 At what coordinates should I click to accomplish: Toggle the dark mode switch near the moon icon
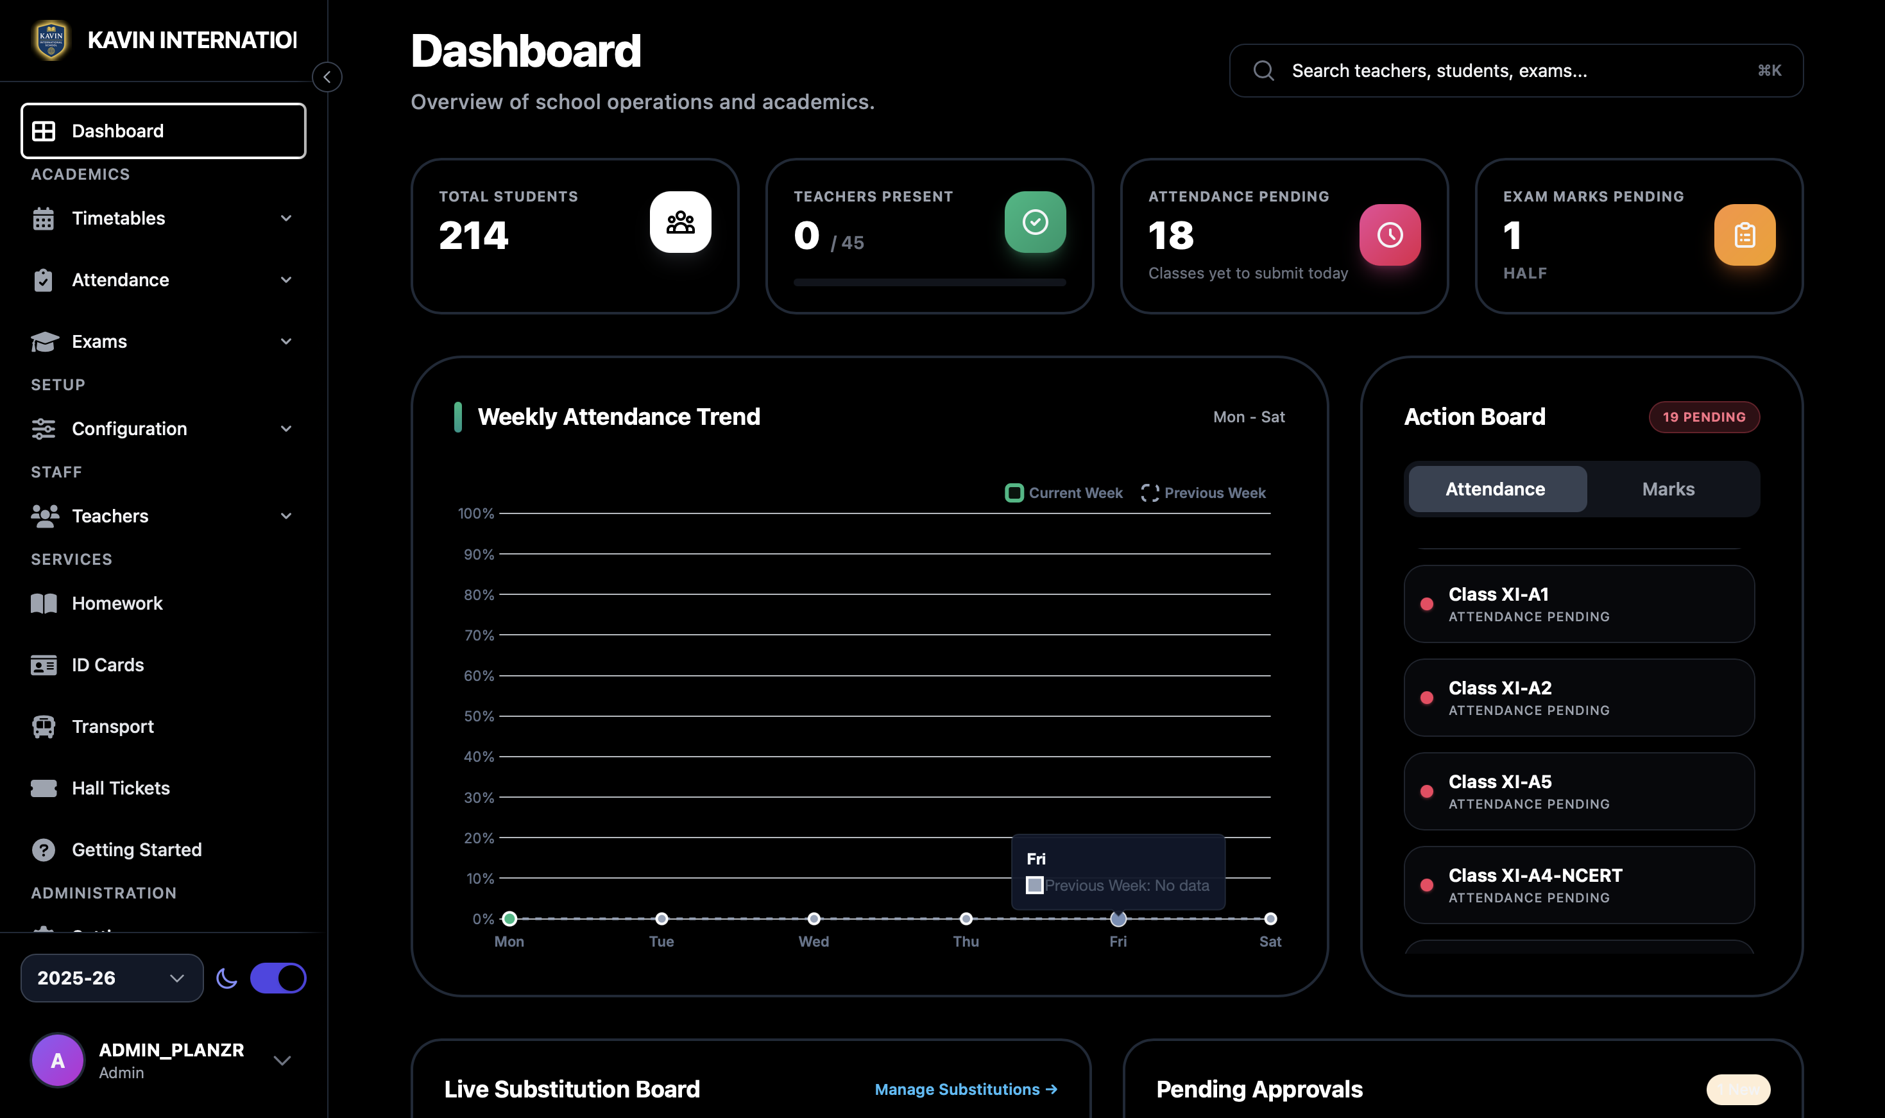point(278,978)
